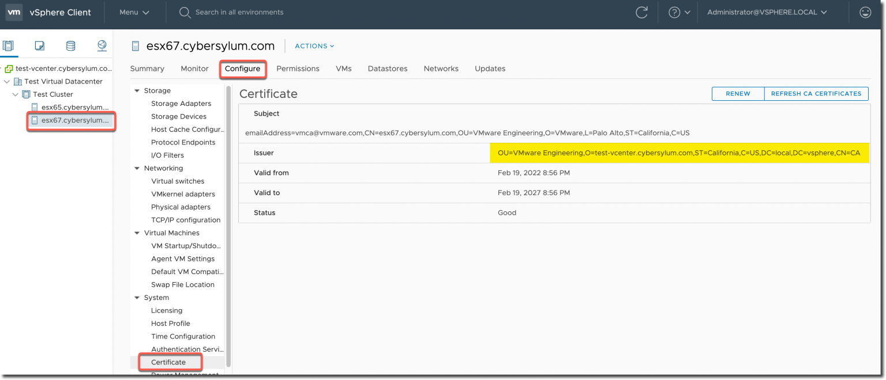Select Test Virtual Datacenter
Image resolution: width=886 pixels, height=380 pixels.
pyautogui.click(x=63, y=82)
